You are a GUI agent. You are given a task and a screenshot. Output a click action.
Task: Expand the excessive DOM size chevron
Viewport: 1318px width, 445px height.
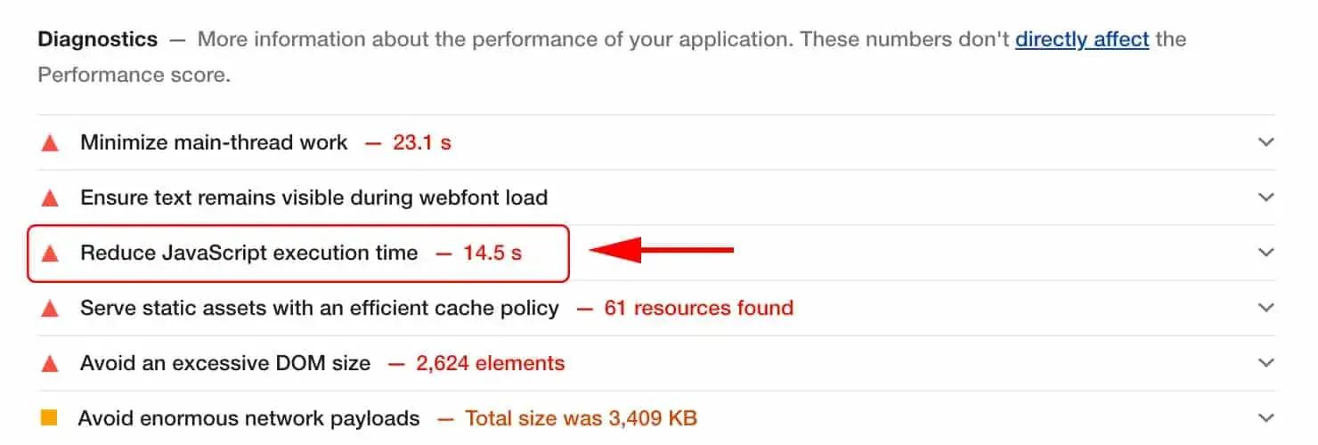1265,363
